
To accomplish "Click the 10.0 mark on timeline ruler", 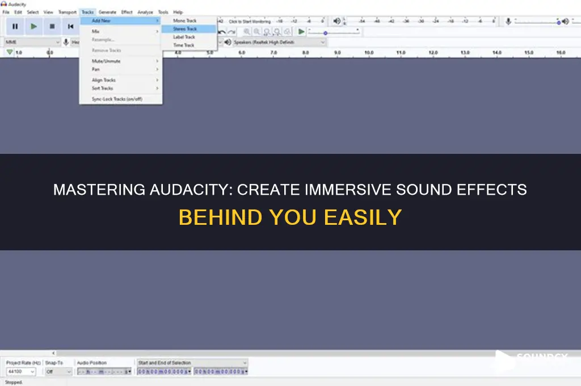I will (x=369, y=53).
